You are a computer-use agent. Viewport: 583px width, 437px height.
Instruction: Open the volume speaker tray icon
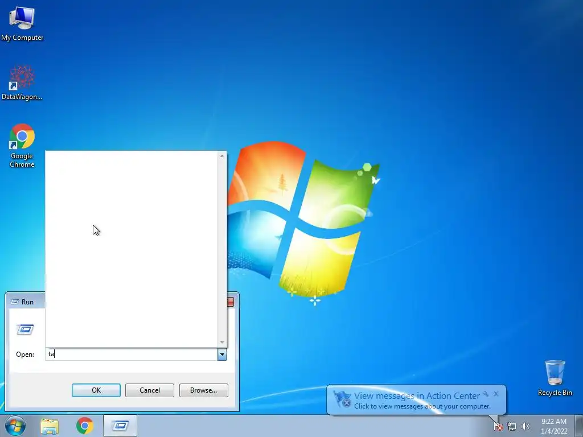525,426
